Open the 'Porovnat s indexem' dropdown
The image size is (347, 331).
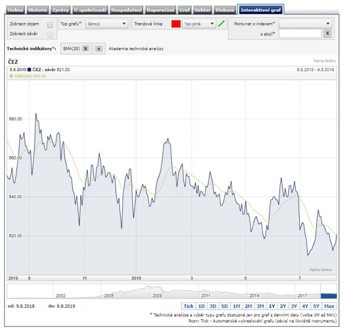[305, 24]
